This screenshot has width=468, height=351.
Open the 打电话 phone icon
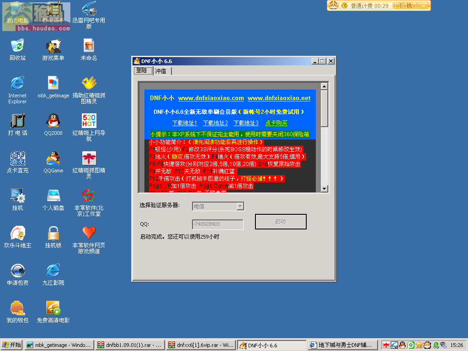click(18, 124)
